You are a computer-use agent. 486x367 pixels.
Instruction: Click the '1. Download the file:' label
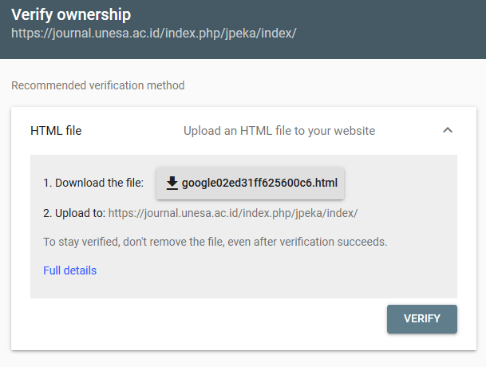pyautogui.click(x=93, y=183)
